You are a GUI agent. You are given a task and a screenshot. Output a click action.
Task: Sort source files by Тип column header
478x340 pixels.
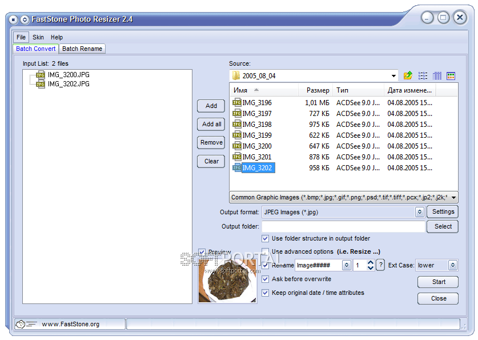coord(358,90)
